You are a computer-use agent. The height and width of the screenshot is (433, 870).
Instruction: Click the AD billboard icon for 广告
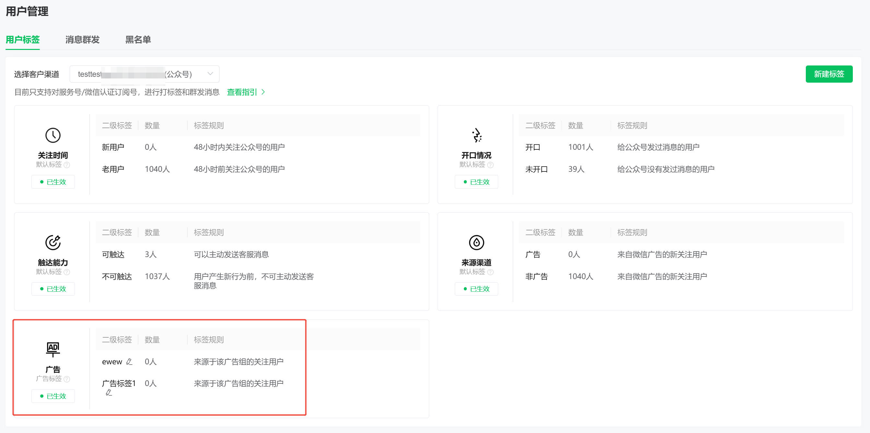(53, 349)
